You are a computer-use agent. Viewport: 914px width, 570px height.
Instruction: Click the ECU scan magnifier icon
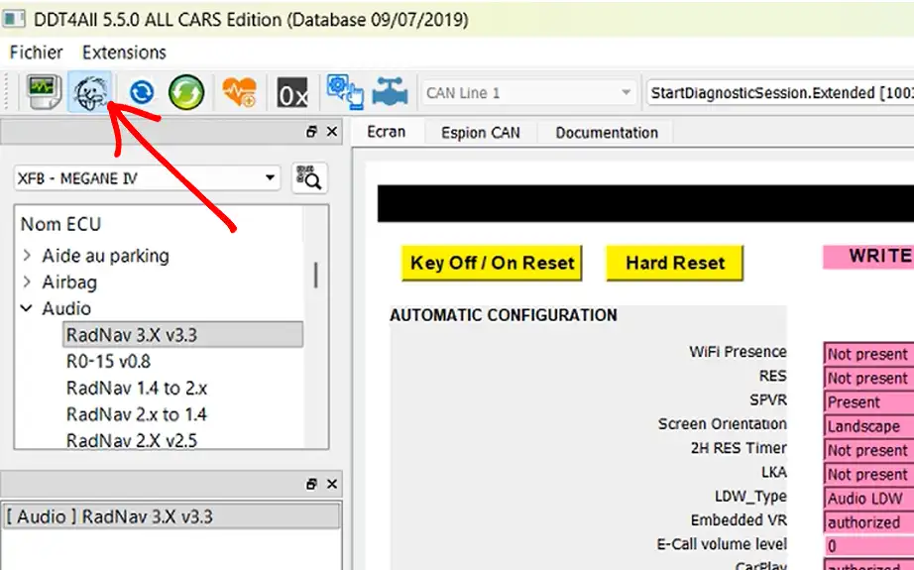309,177
